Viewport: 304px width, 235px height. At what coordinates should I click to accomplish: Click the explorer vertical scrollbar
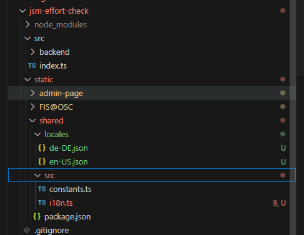pos(293,117)
